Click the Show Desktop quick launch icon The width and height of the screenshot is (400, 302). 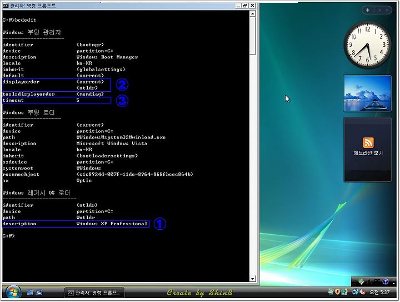point(30,293)
